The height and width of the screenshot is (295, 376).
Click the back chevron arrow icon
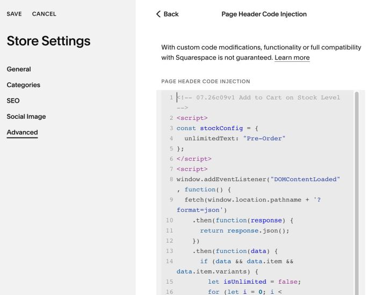[158, 14]
